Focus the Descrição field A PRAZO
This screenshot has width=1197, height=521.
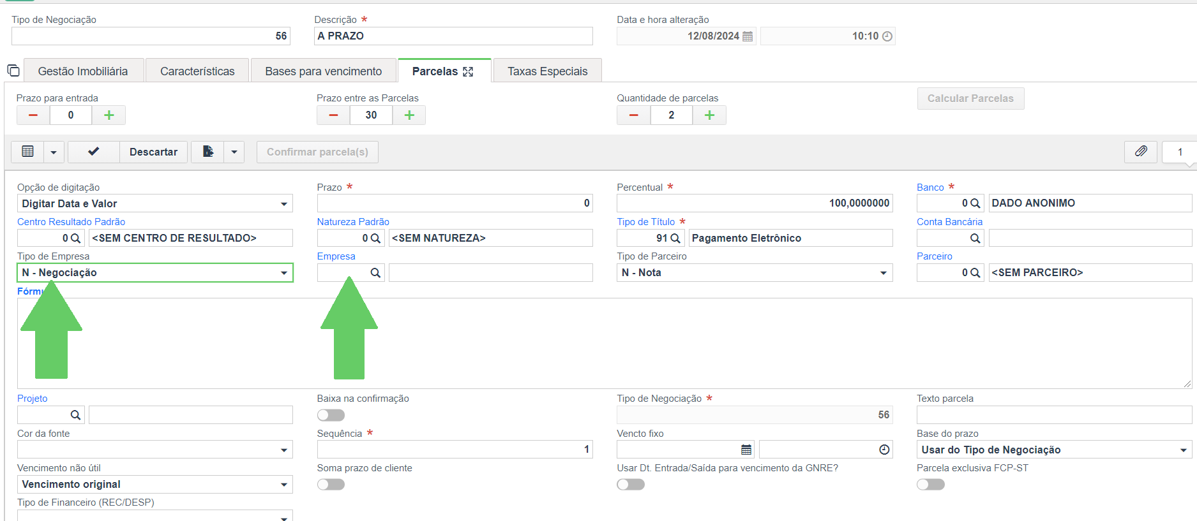453,36
